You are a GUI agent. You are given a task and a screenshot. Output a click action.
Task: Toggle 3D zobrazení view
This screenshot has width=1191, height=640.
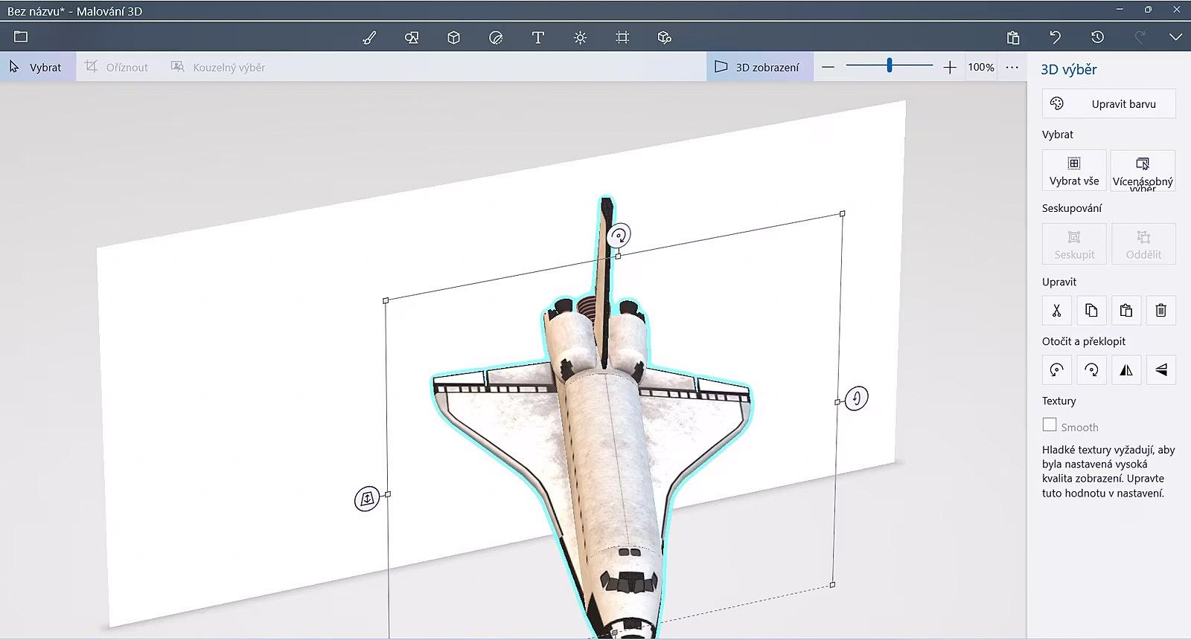click(x=759, y=67)
